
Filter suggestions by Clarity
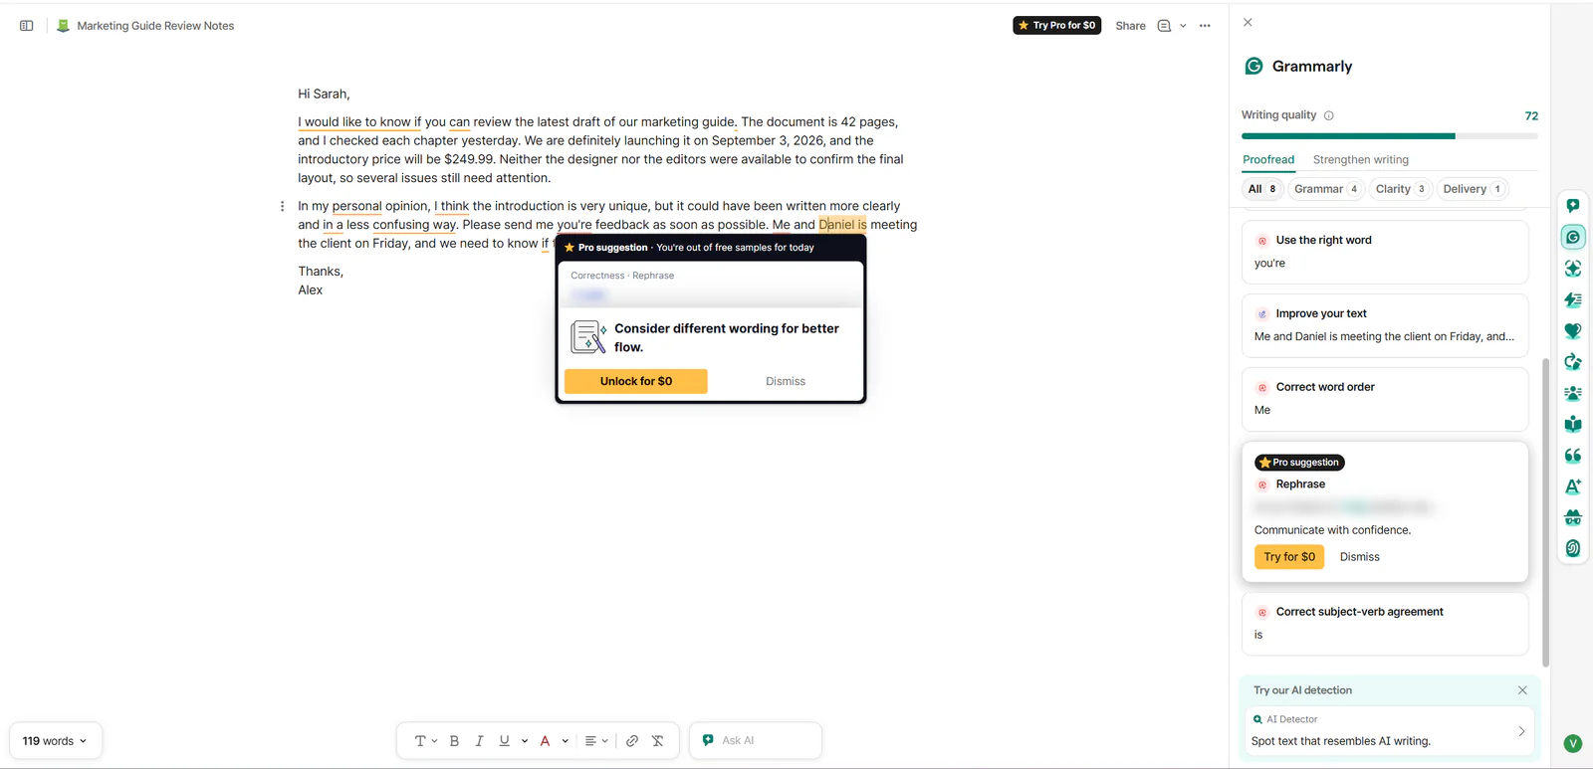pyautogui.click(x=1401, y=189)
